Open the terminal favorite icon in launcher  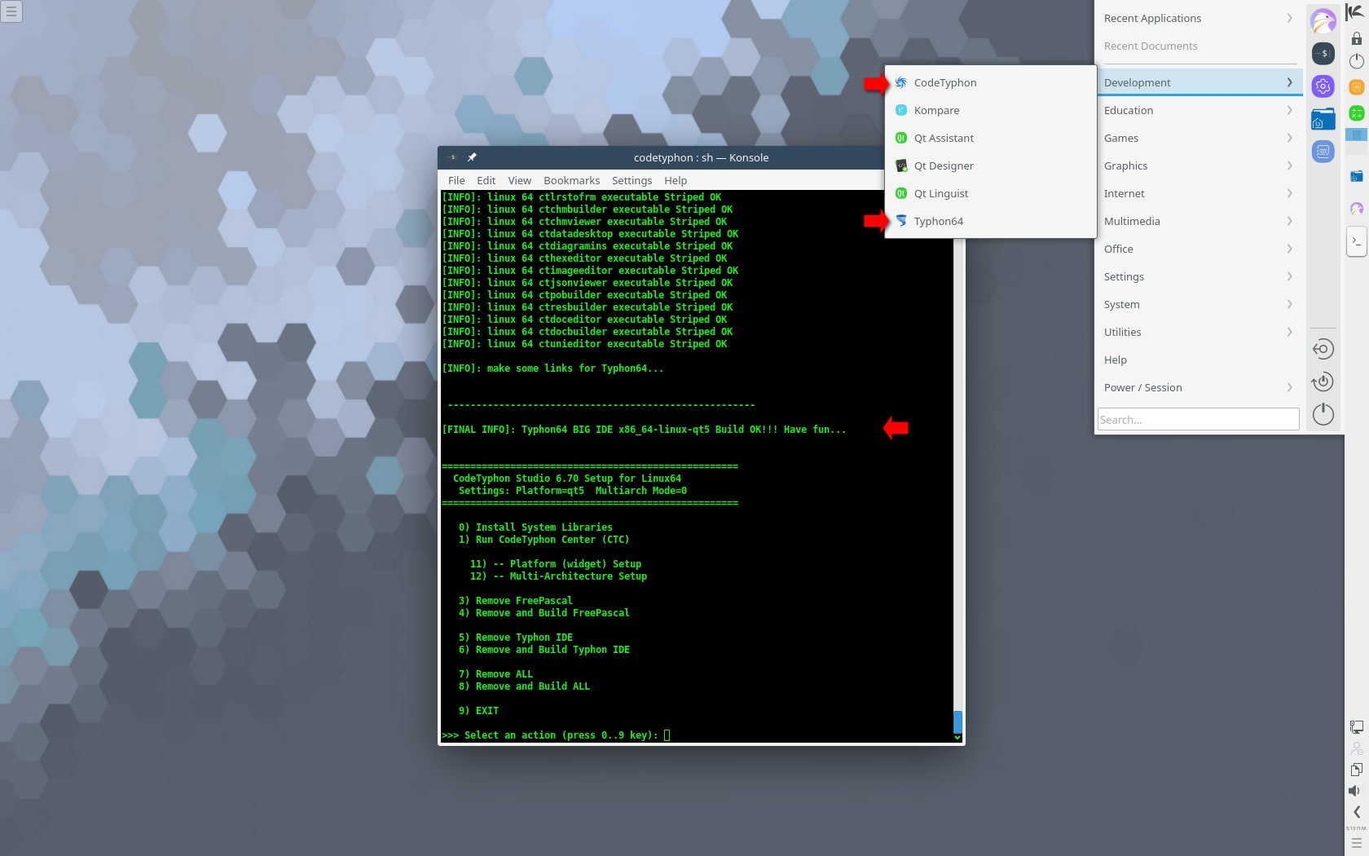pos(1323,54)
